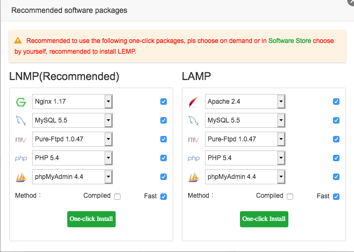
Task: Close the recommended packages dialog
Action: pyautogui.click(x=351, y=2)
